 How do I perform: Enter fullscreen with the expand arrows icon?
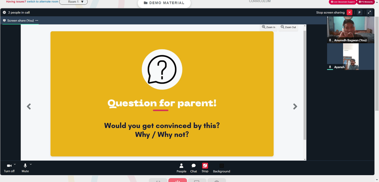(x=369, y=12)
